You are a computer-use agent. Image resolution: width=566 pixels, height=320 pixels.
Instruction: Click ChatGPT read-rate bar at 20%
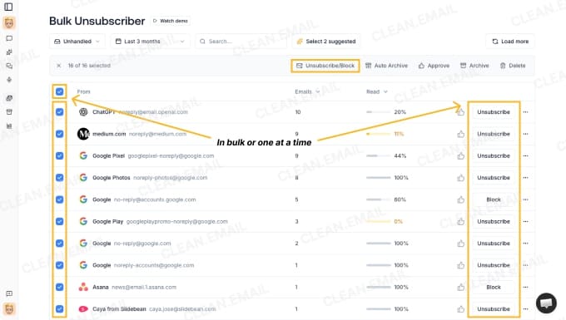point(378,112)
